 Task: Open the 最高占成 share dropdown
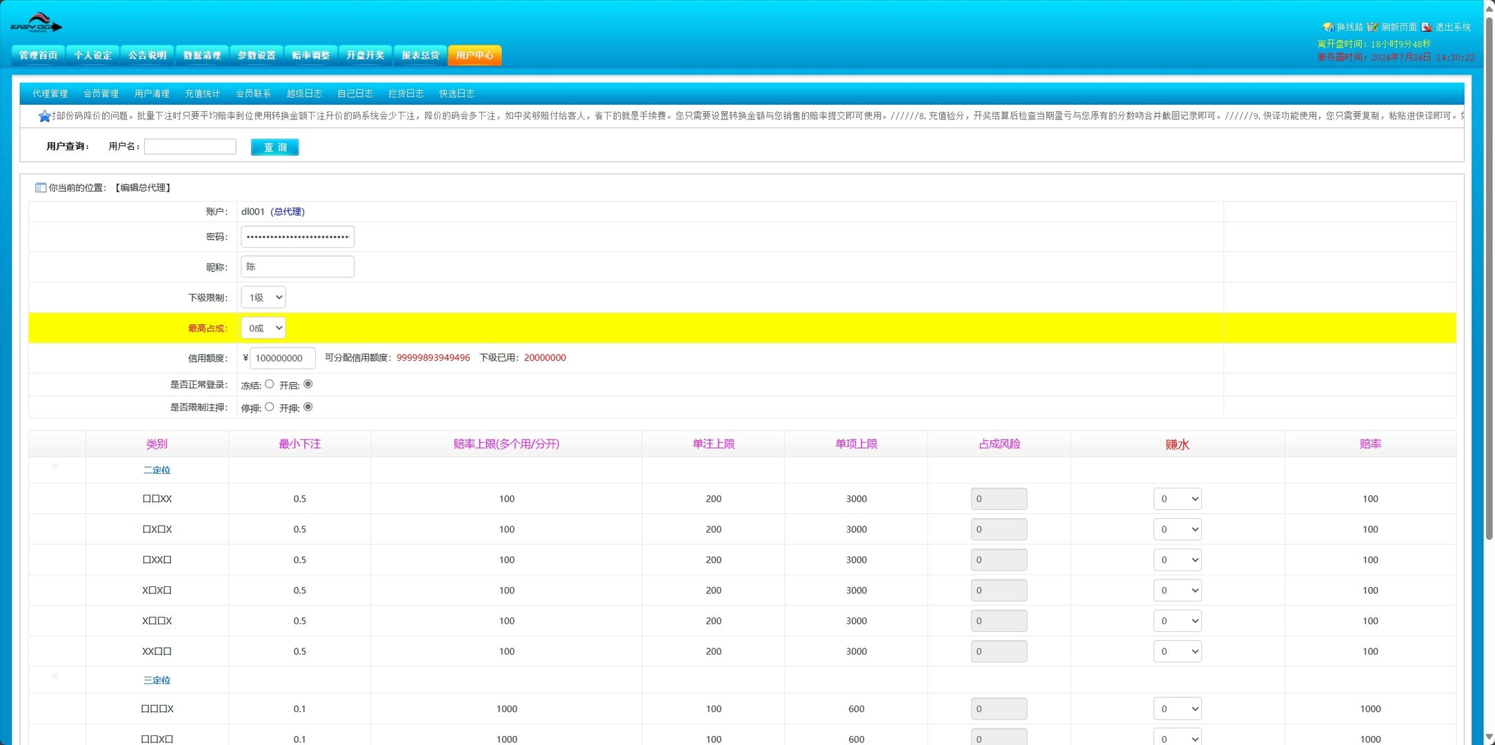click(263, 328)
